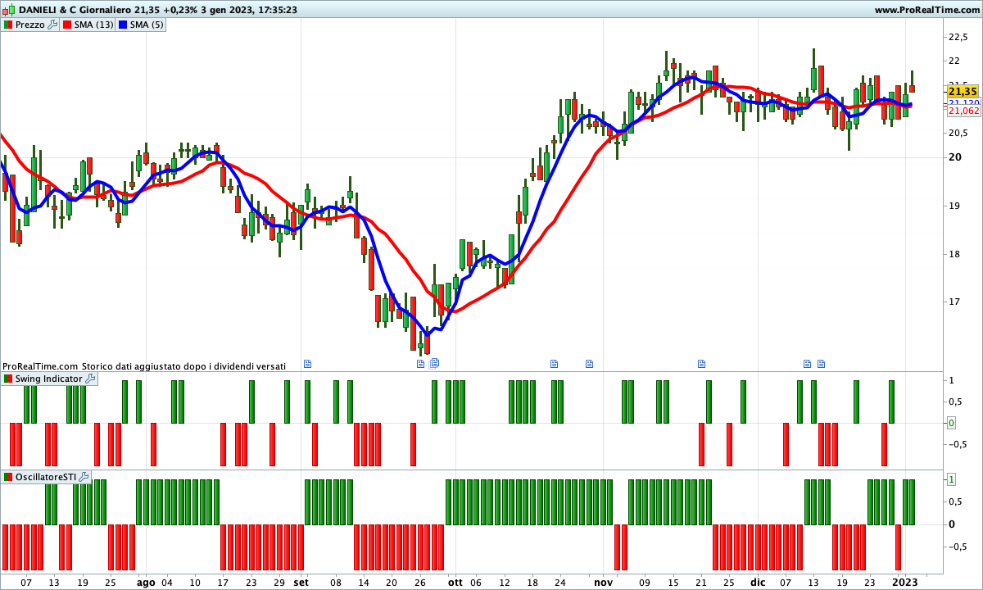This screenshot has width=983, height=590.
Task: Click the 19 price axis label
Action: (x=954, y=206)
